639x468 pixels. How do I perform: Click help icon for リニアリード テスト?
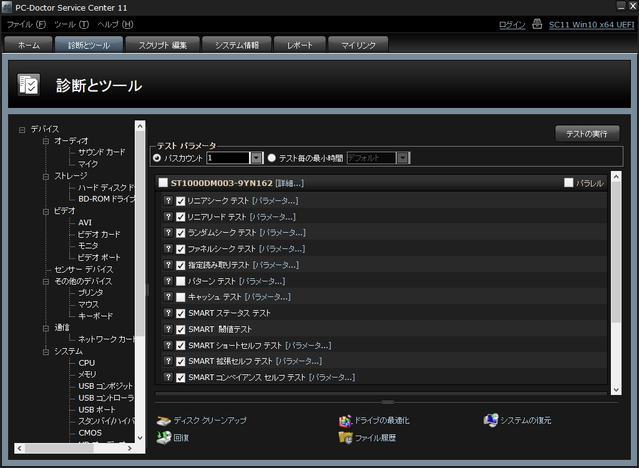coord(168,217)
